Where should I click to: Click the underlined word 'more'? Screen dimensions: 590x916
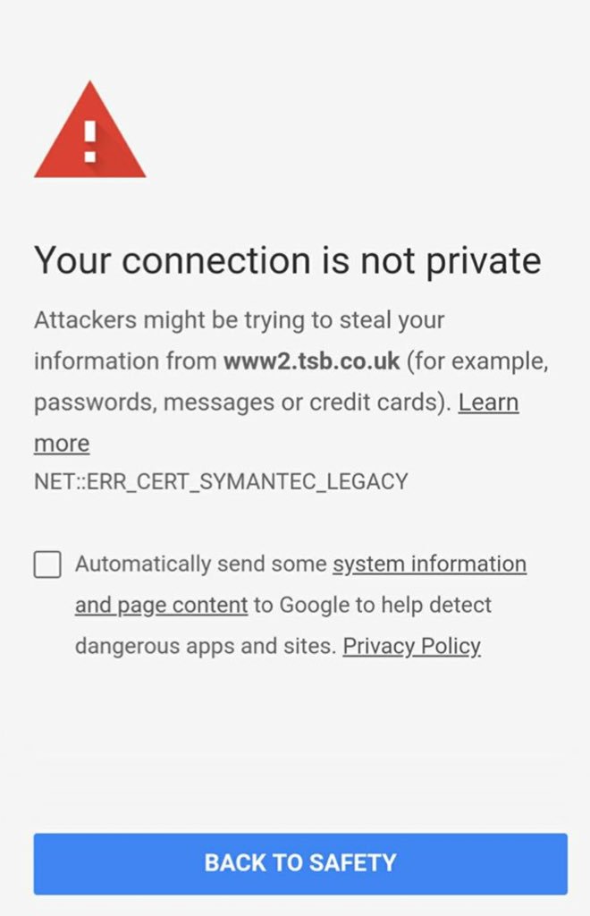[62, 444]
